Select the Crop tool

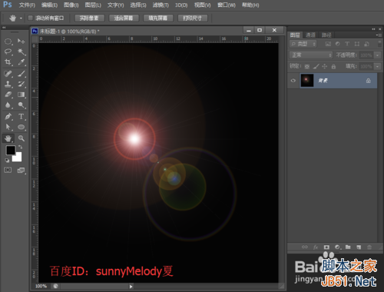click(8, 62)
